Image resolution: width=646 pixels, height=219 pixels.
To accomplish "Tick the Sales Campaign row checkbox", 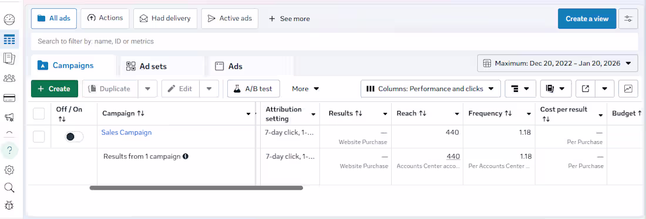I will [39, 137].
